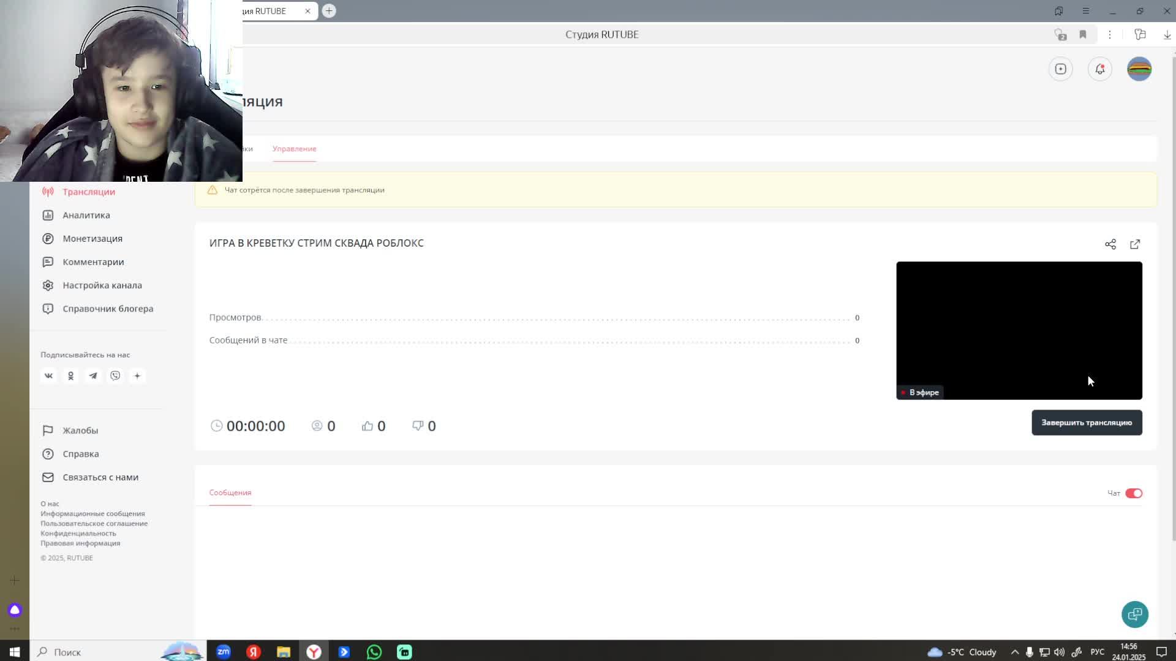Click the stream timer clock icon
Viewport: 1176px width, 661px height.
point(216,425)
